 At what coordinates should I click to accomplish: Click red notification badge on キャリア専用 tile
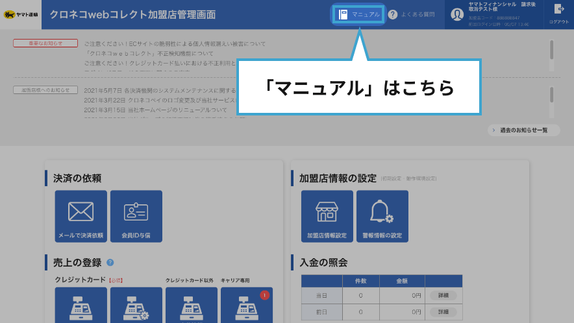(x=265, y=295)
